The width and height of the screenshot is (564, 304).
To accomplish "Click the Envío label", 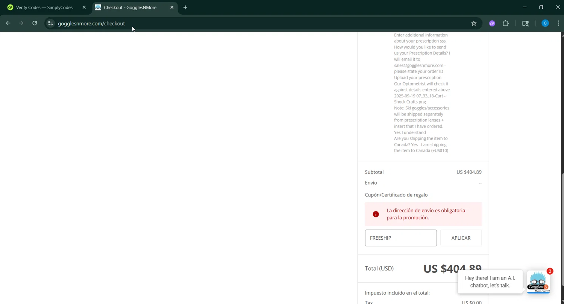I will tap(371, 182).
